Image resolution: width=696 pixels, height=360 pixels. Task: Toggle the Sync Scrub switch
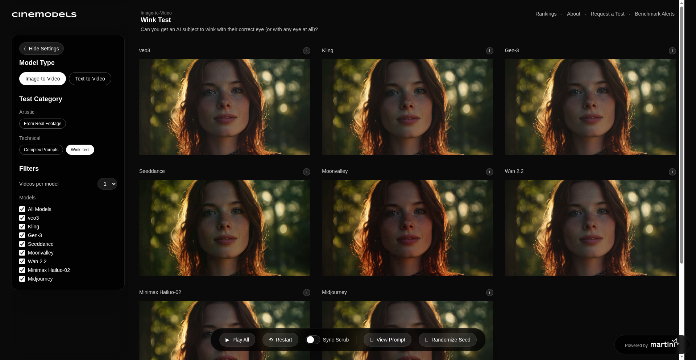click(x=312, y=340)
